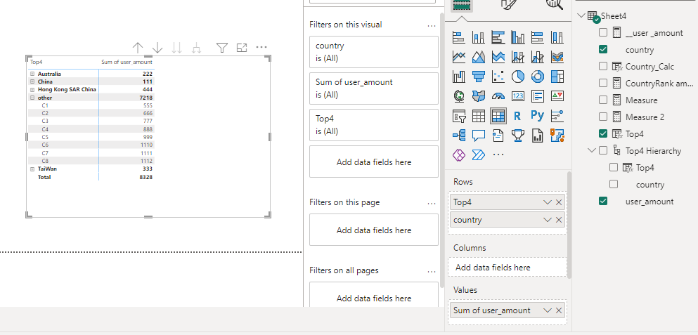
Task: Uncheck the user_amount field
Action: click(x=602, y=201)
